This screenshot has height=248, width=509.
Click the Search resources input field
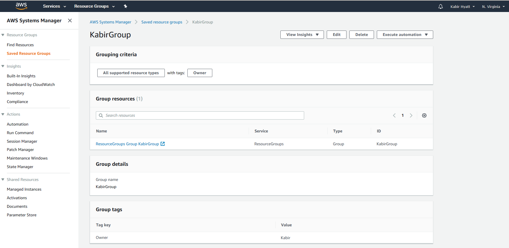200,116
